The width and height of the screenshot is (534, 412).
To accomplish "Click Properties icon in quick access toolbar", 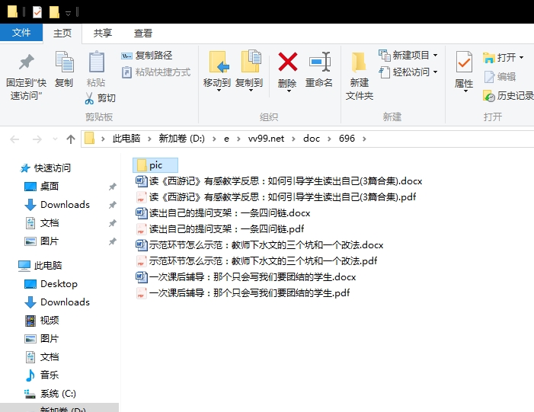I will tap(37, 12).
